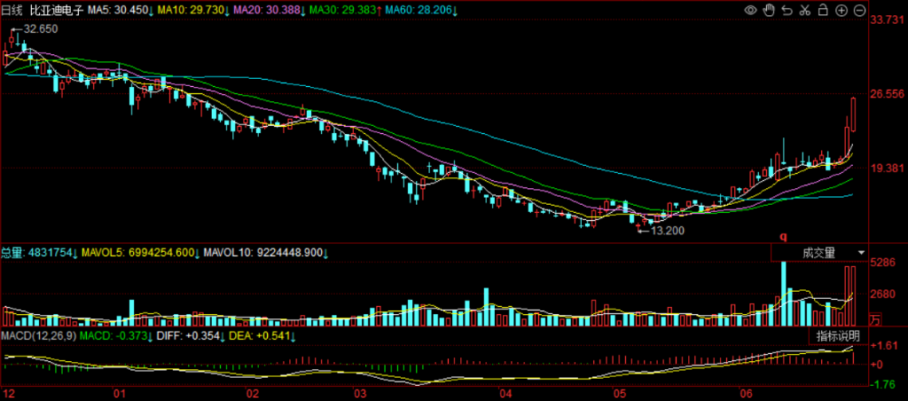
Task: Toggle the eye visibility icon in chart toolbar
Action: pos(751,10)
